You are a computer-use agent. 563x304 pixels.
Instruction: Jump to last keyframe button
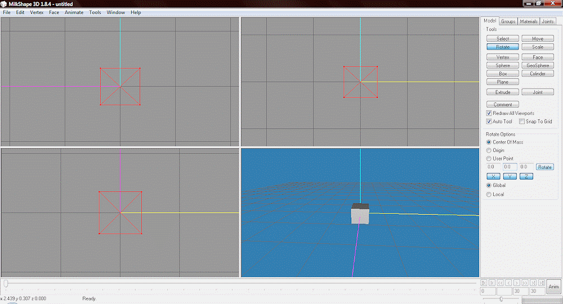542,283
